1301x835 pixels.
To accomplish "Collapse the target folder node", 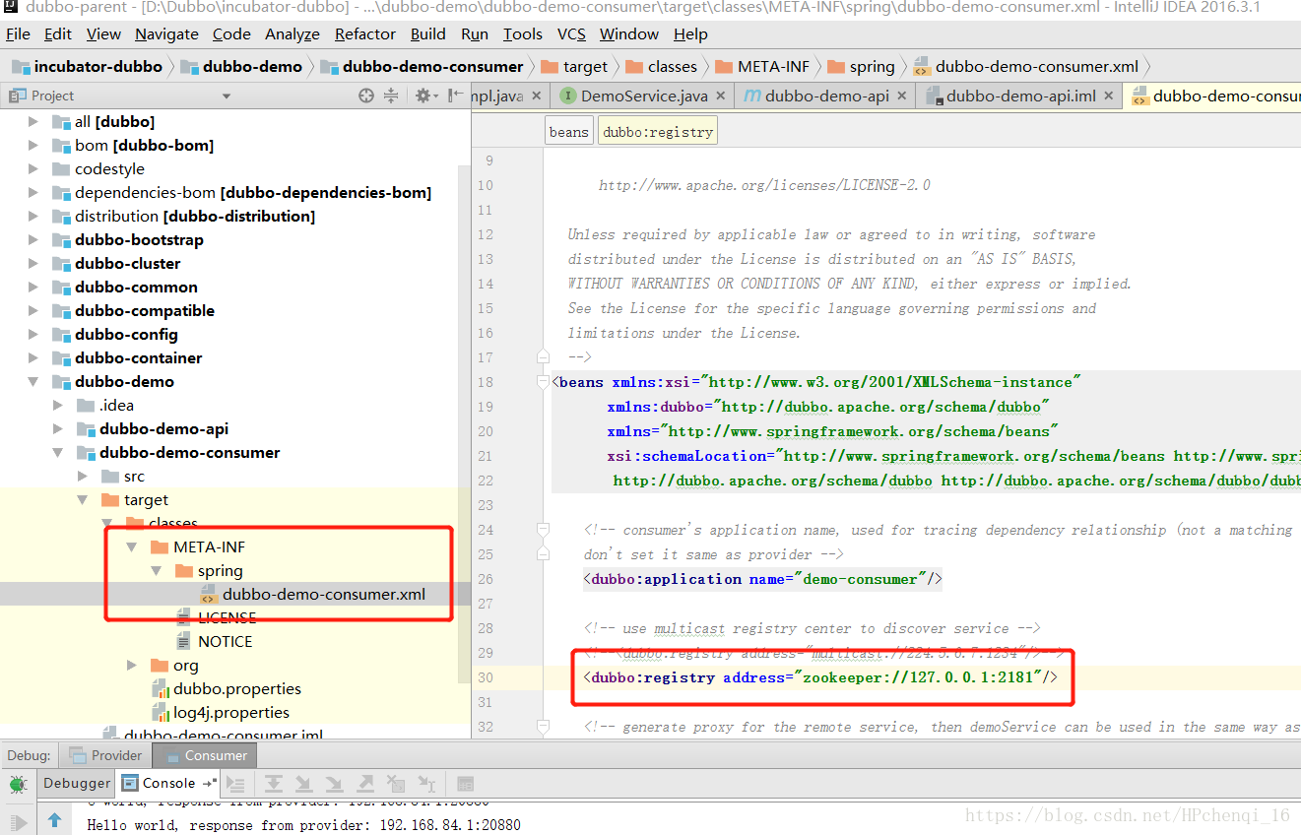I will [x=84, y=500].
